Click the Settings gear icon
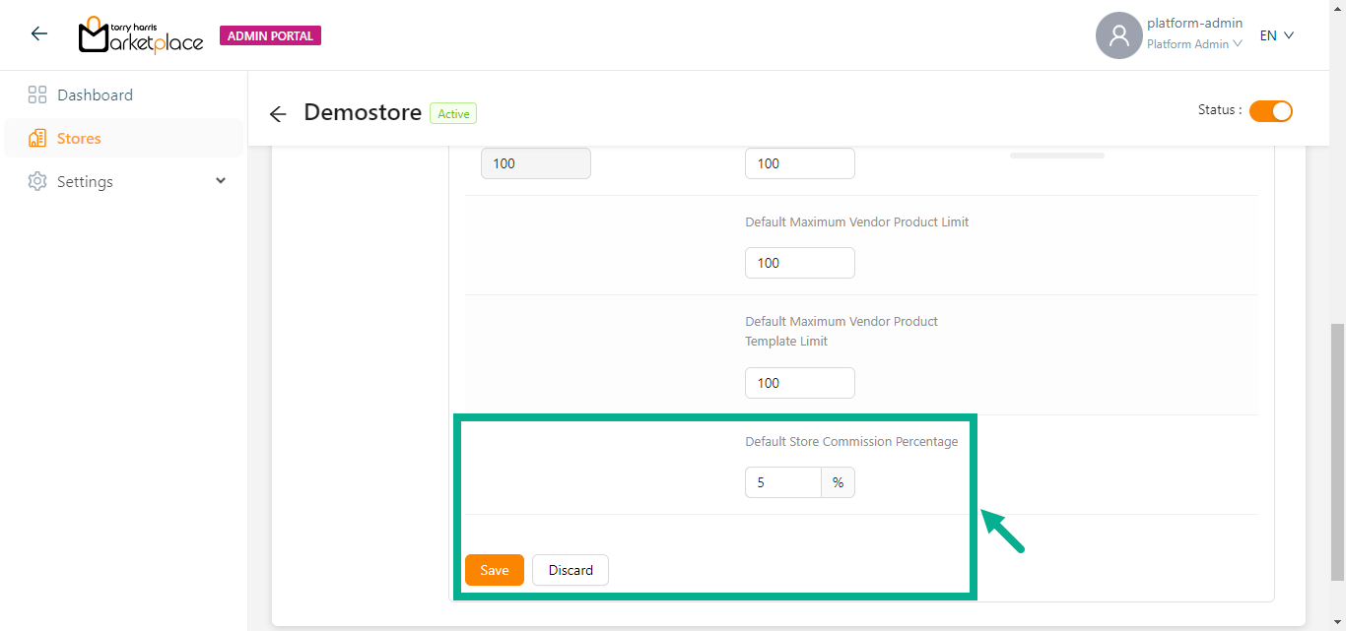Image resolution: width=1346 pixels, height=631 pixels. click(37, 182)
